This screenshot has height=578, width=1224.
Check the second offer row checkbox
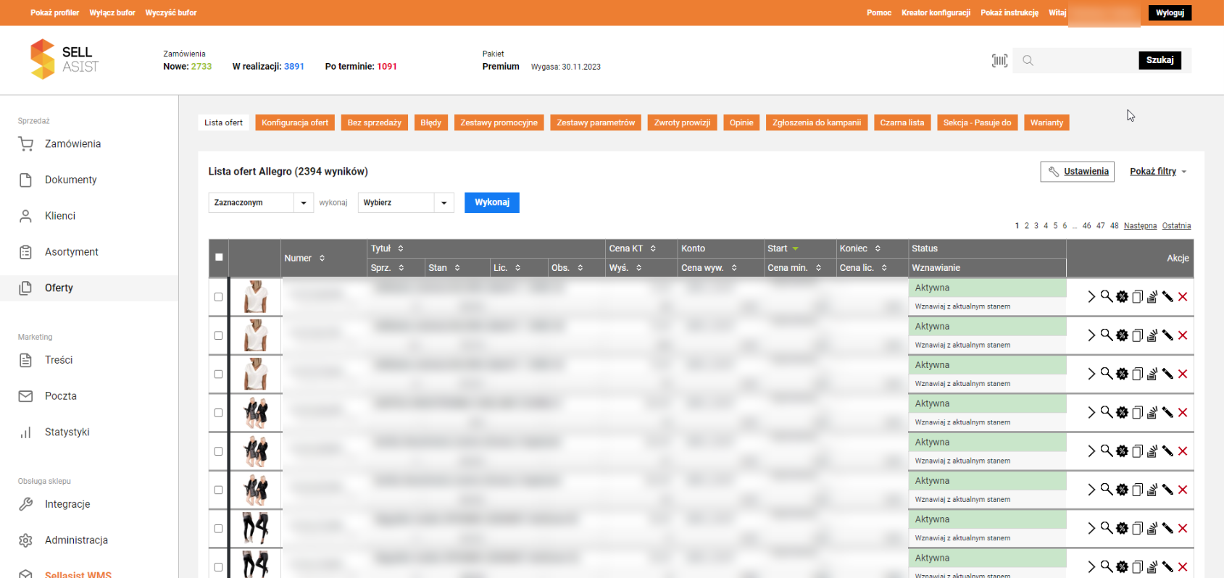click(x=218, y=335)
